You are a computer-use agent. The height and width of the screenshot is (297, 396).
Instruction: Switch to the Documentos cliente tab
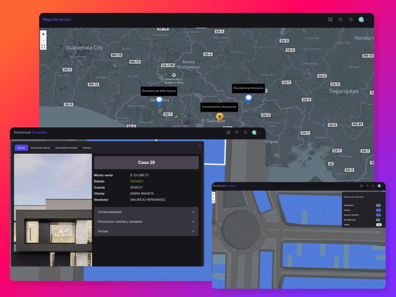click(x=40, y=148)
